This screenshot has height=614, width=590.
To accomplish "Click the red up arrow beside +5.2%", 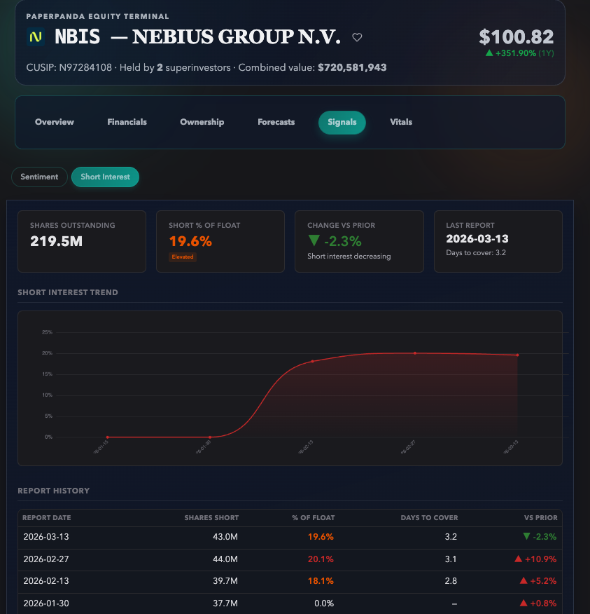I will 524,581.
